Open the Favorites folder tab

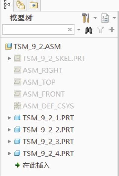[34, 5]
